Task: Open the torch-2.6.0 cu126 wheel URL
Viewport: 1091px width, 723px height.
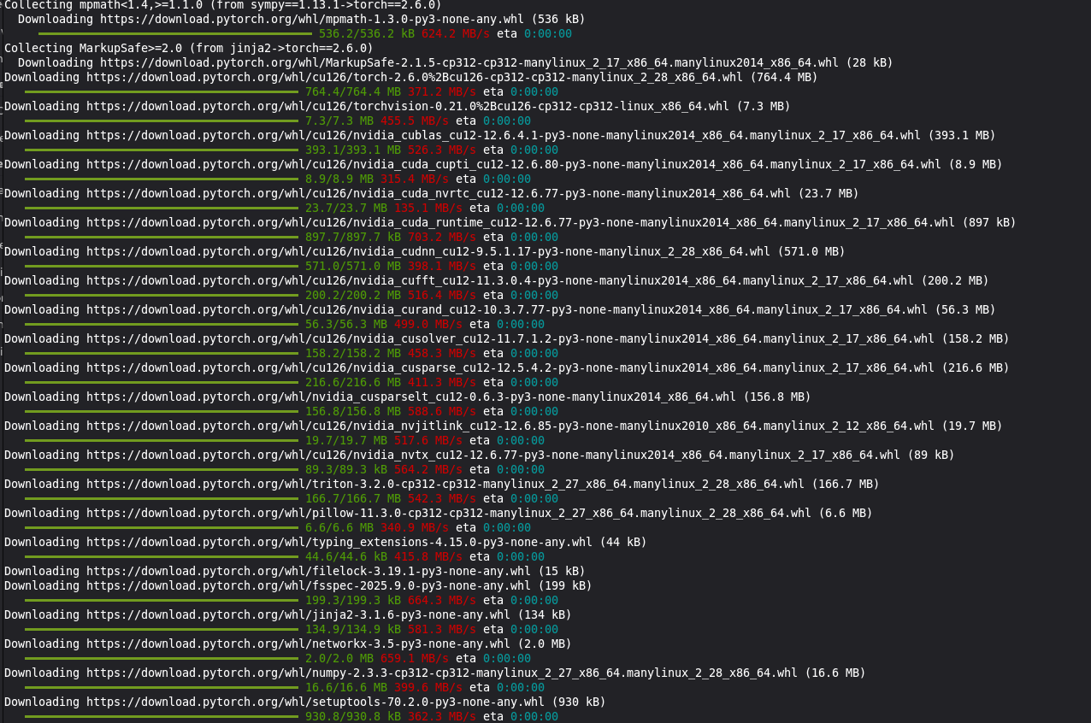Action: (x=415, y=77)
